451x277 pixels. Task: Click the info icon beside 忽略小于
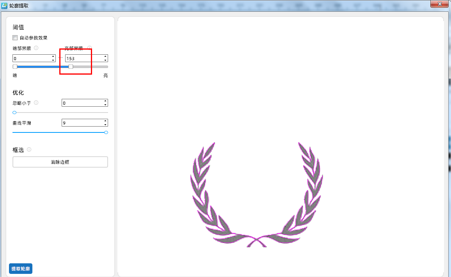click(36, 103)
